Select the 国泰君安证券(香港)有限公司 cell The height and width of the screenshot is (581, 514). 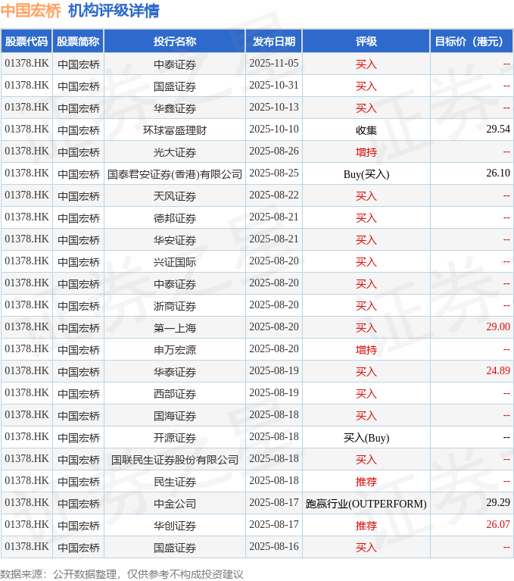(x=175, y=174)
